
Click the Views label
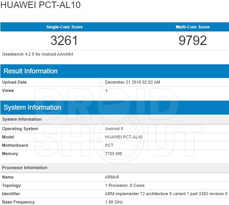8,90
